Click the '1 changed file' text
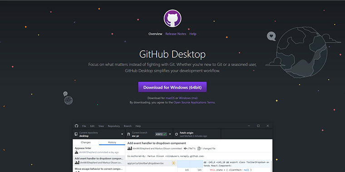Viewport: 345px width, 172px height. click(208, 148)
